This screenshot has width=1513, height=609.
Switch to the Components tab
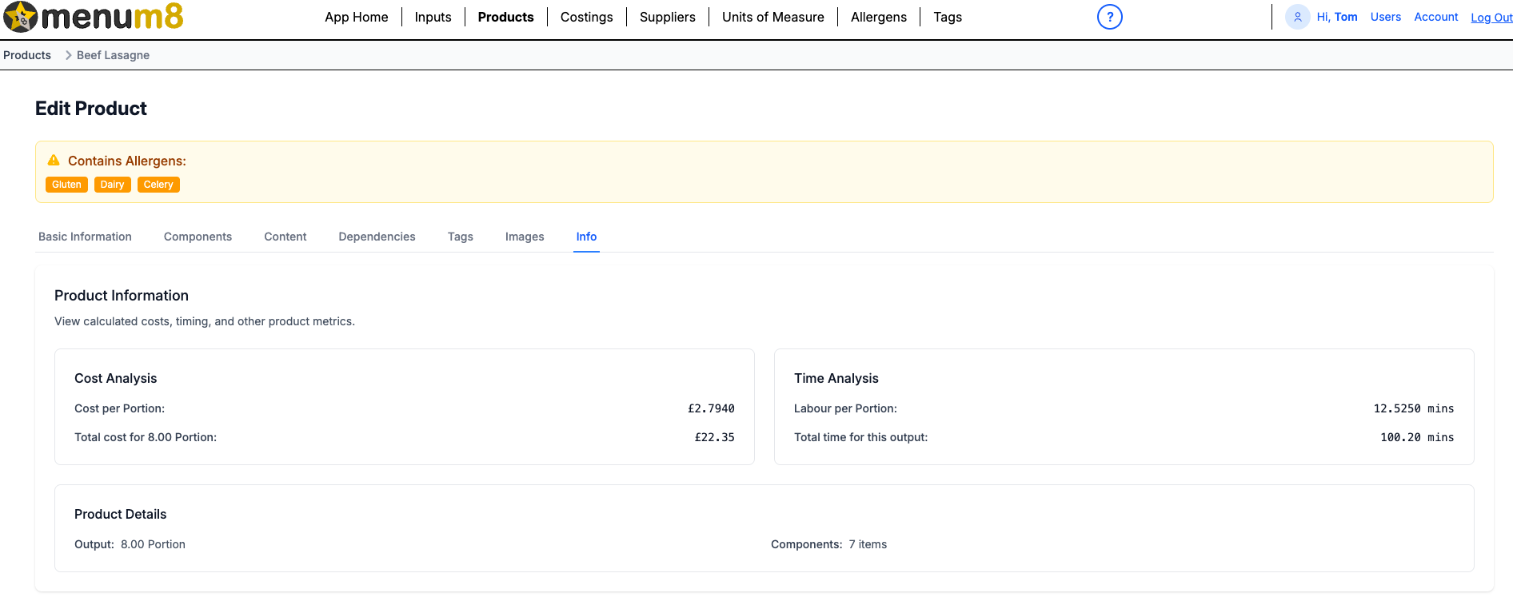198,237
